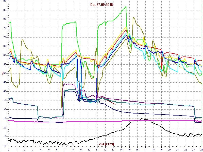203x152 pixels.
Task: Click hour 7 on the time axis
Action: tap(65, 149)
